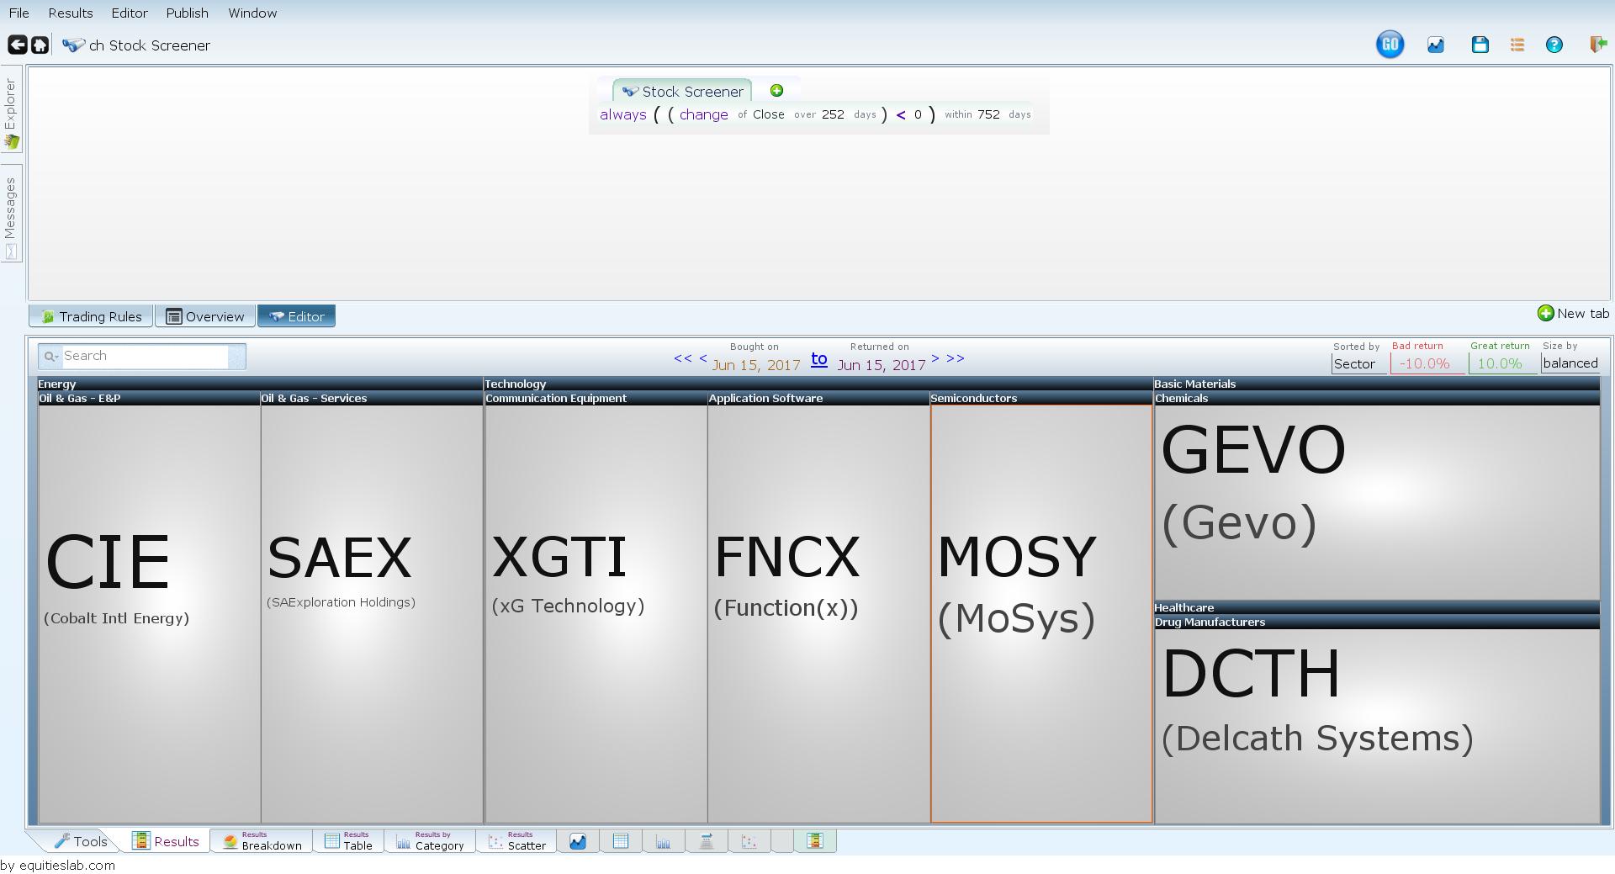
Task: Click the unlabeled ranking icon in bottom bar
Action: (707, 841)
